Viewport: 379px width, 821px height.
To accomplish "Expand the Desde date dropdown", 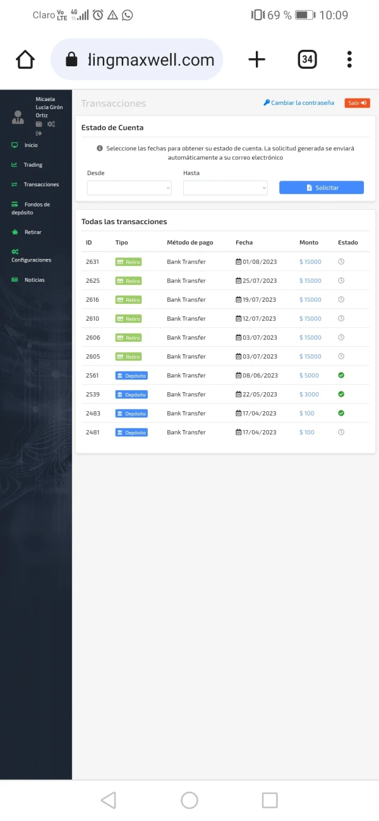I will point(129,188).
